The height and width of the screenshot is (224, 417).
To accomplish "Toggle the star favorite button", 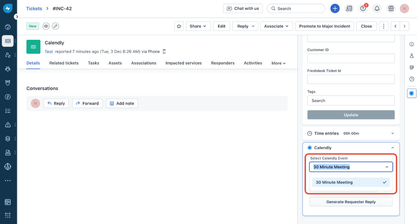I will pyautogui.click(x=179, y=26).
